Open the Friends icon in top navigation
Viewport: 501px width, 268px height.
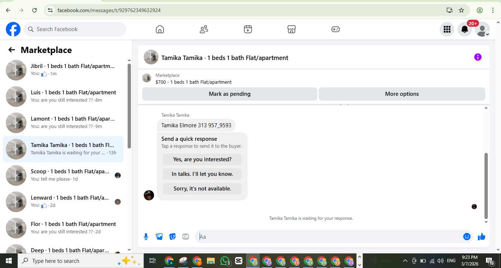204,29
